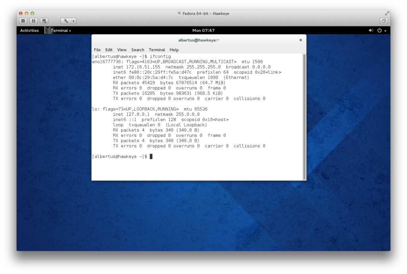Click the red close button of VM window
The width and height of the screenshot is (407, 274).
(21, 13)
